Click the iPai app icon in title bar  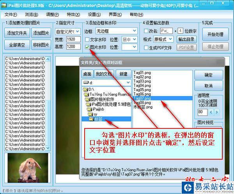pyautogui.click(x=4, y=5)
